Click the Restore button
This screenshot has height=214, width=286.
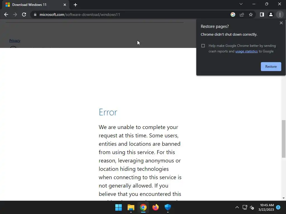[271, 67]
